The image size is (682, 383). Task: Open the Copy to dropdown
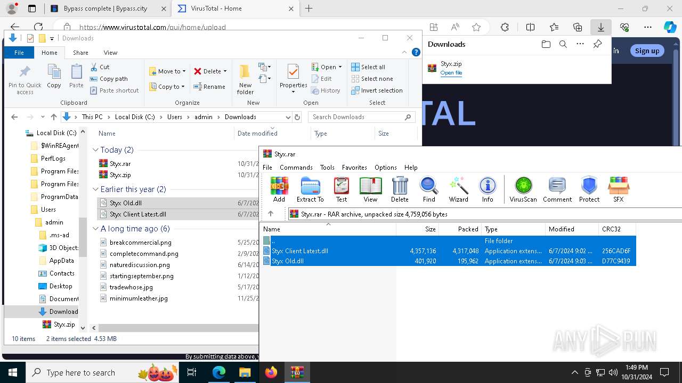(x=167, y=87)
